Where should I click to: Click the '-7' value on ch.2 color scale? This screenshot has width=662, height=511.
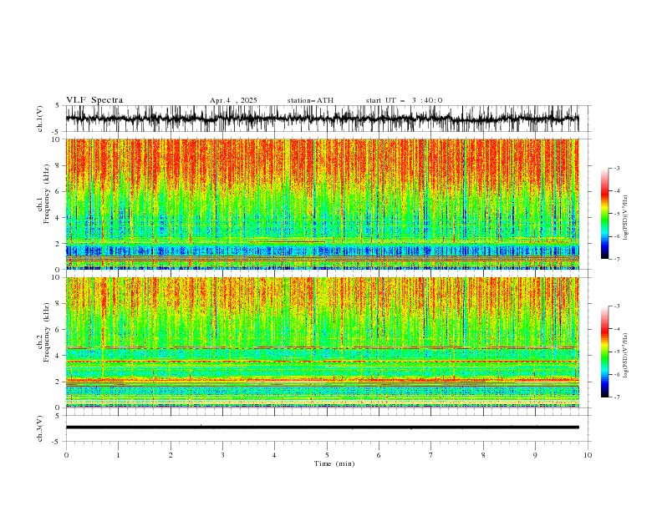click(x=616, y=397)
